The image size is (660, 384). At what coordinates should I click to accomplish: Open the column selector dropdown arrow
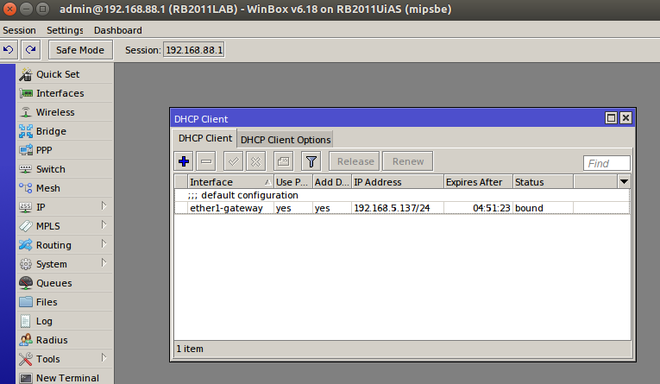point(624,182)
